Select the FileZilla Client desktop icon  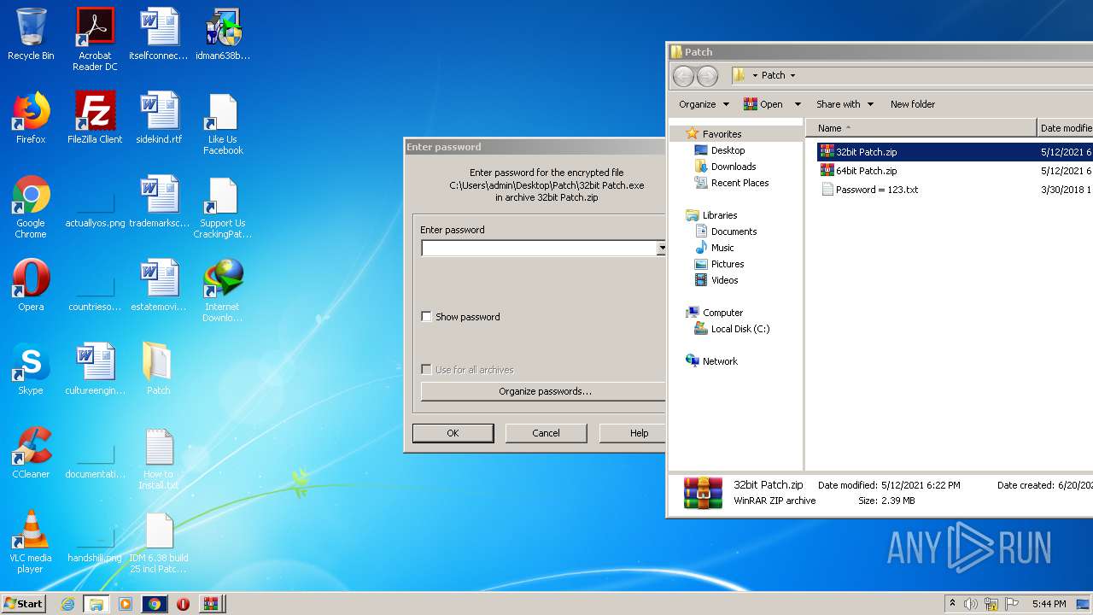(95, 118)
